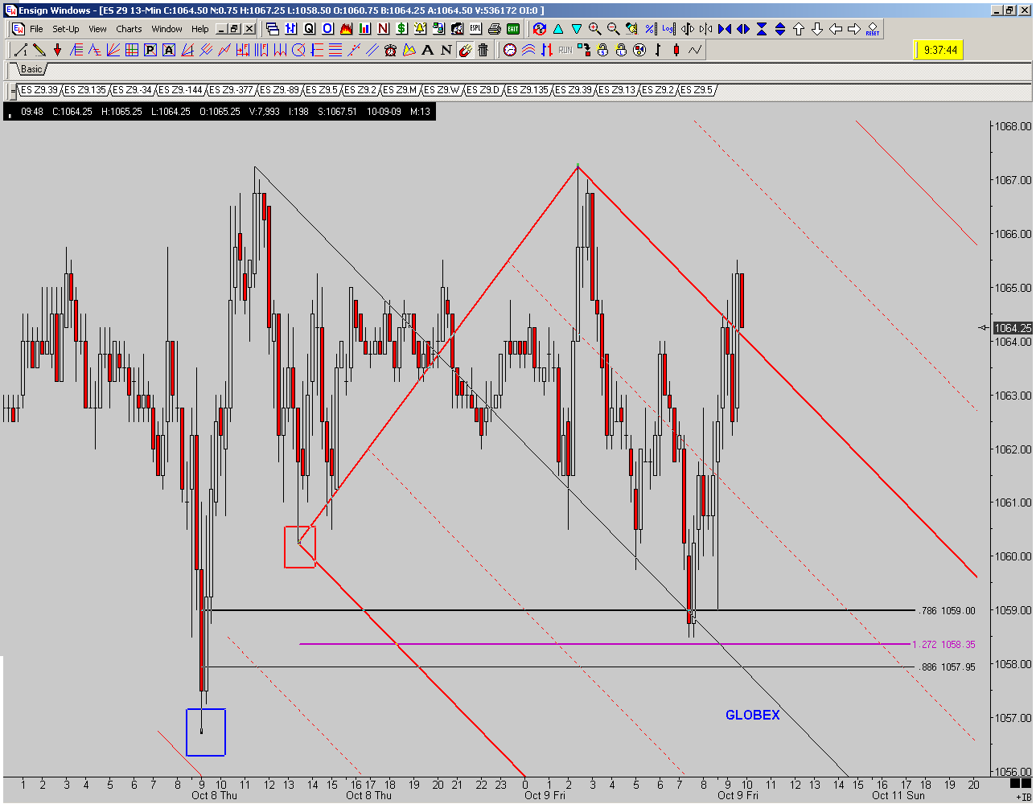The image size is (1036, 804).
Task: Open the ESPL script editor icon
Action: (x=475, y=28)
